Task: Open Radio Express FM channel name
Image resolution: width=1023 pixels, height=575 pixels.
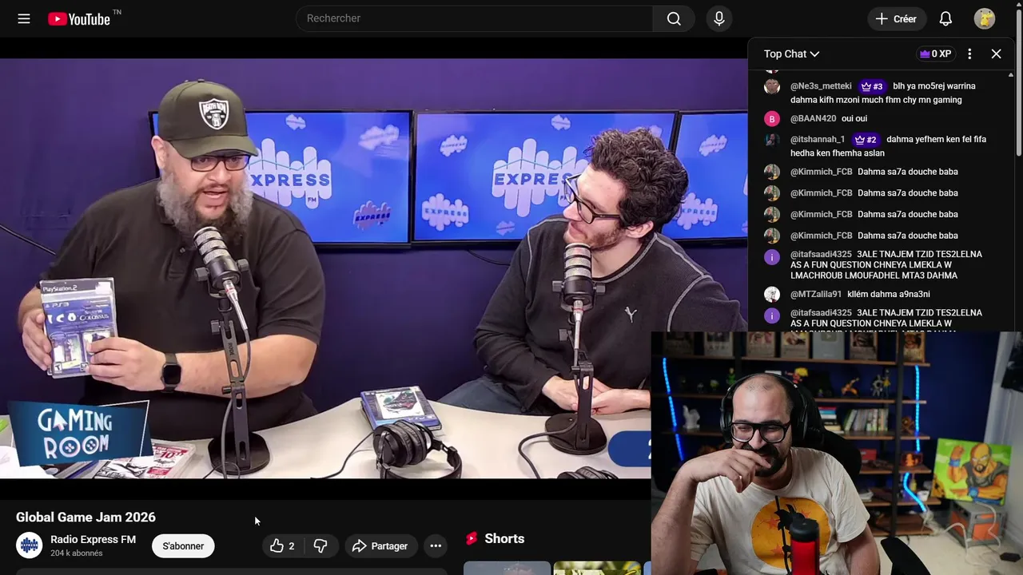Action: point(93,540)
